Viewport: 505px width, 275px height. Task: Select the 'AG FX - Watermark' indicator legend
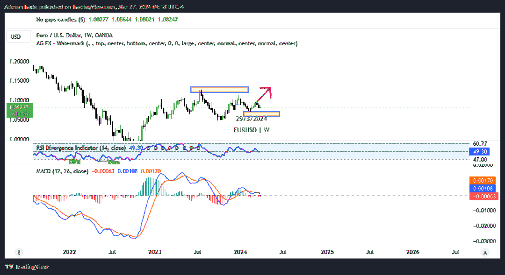[x=167, y=43]
